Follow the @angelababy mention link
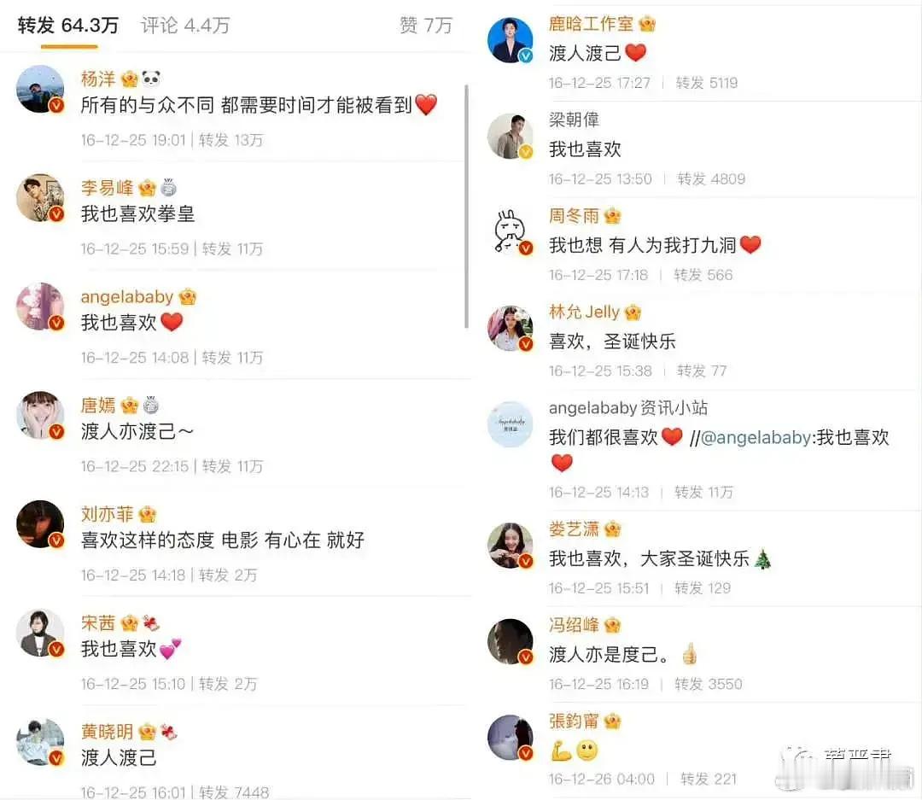Image resolution: width=922 pixels, height=800 pixels. click(756, 438)
